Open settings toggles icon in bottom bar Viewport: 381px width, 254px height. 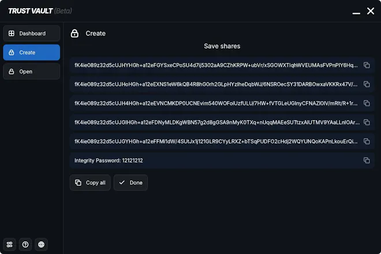tap(9, 244)
